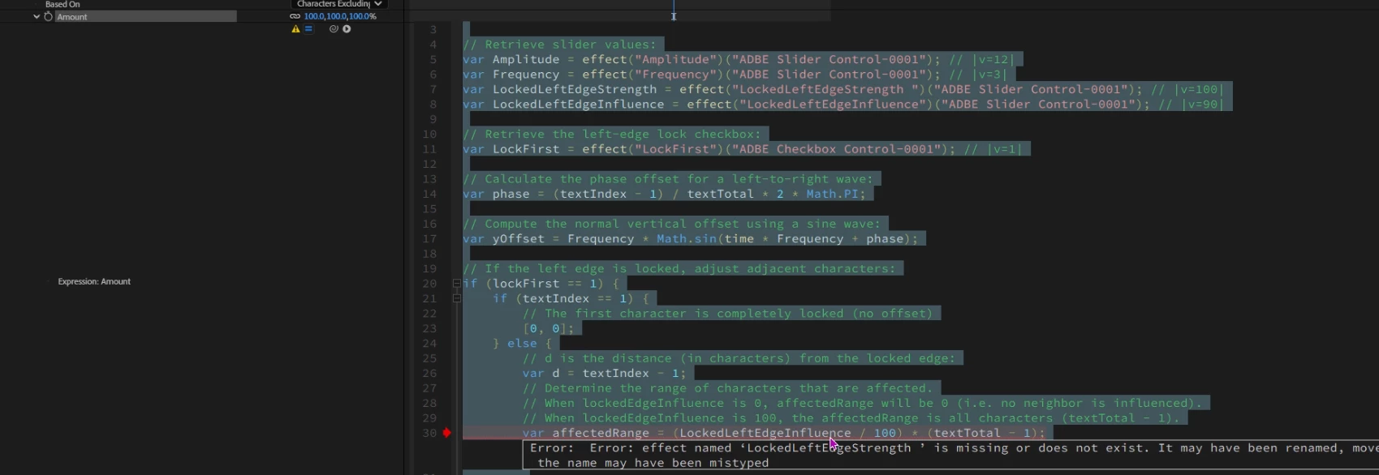Click the 'lockedEdgeInfluence is 0' comment line
This screenshot has width=1379, height=475.
[x=863, y=404]
